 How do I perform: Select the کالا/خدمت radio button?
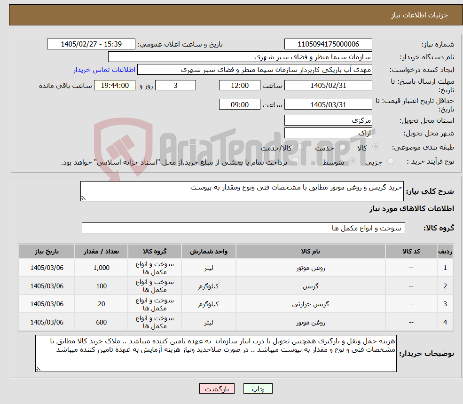300,147
